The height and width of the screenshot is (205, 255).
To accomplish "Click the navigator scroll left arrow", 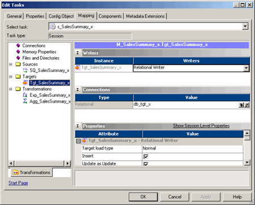I will 11,163.
